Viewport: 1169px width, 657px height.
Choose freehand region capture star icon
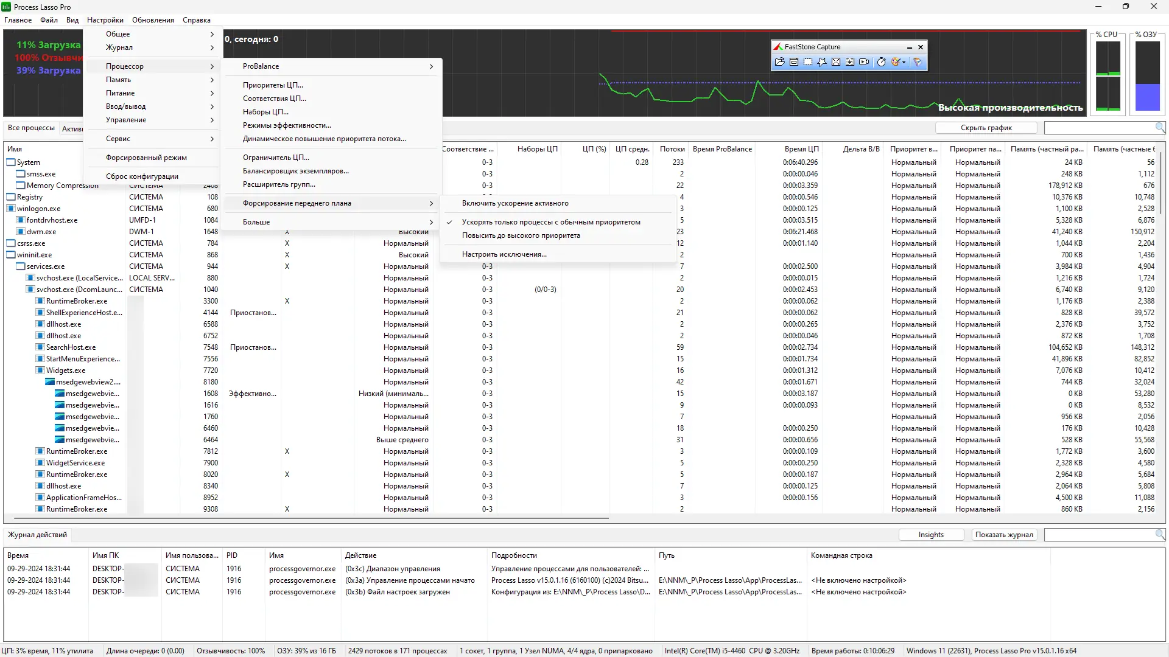click(x=822, y=62)
